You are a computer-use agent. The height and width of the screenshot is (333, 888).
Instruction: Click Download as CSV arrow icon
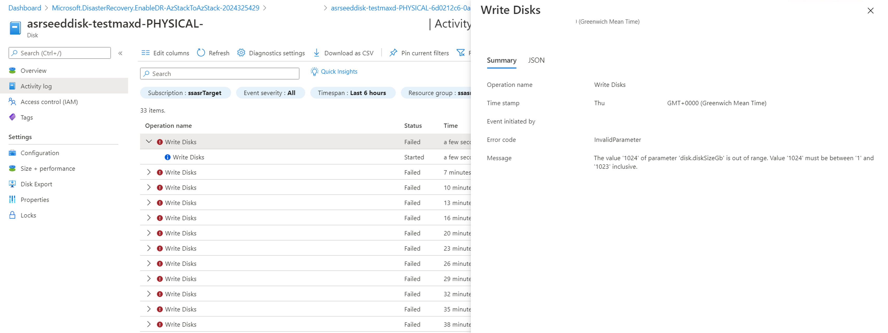point(316,53)
